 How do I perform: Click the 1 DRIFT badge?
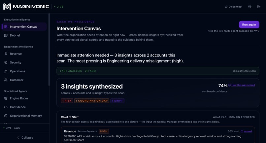[117, 101]
